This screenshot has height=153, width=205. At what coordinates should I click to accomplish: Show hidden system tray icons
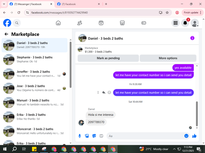(174, 149)
